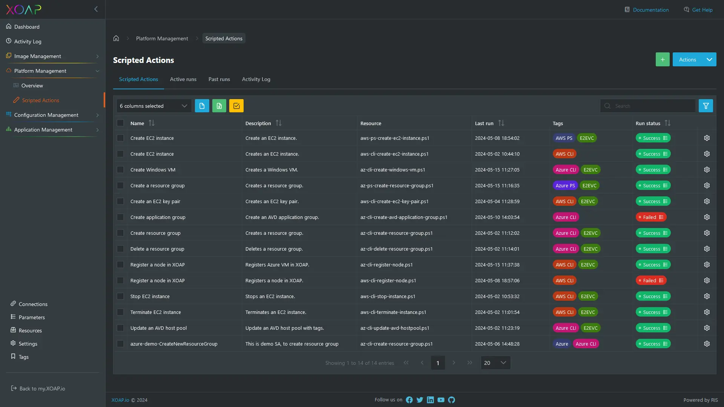Viewport: 724px width, 407px height.
Task: Open XOAP's GitHub page in the footer
Action: click(x=451, y=400)
